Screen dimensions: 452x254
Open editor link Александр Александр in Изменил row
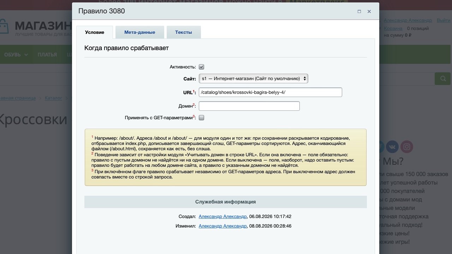point(223,226)
